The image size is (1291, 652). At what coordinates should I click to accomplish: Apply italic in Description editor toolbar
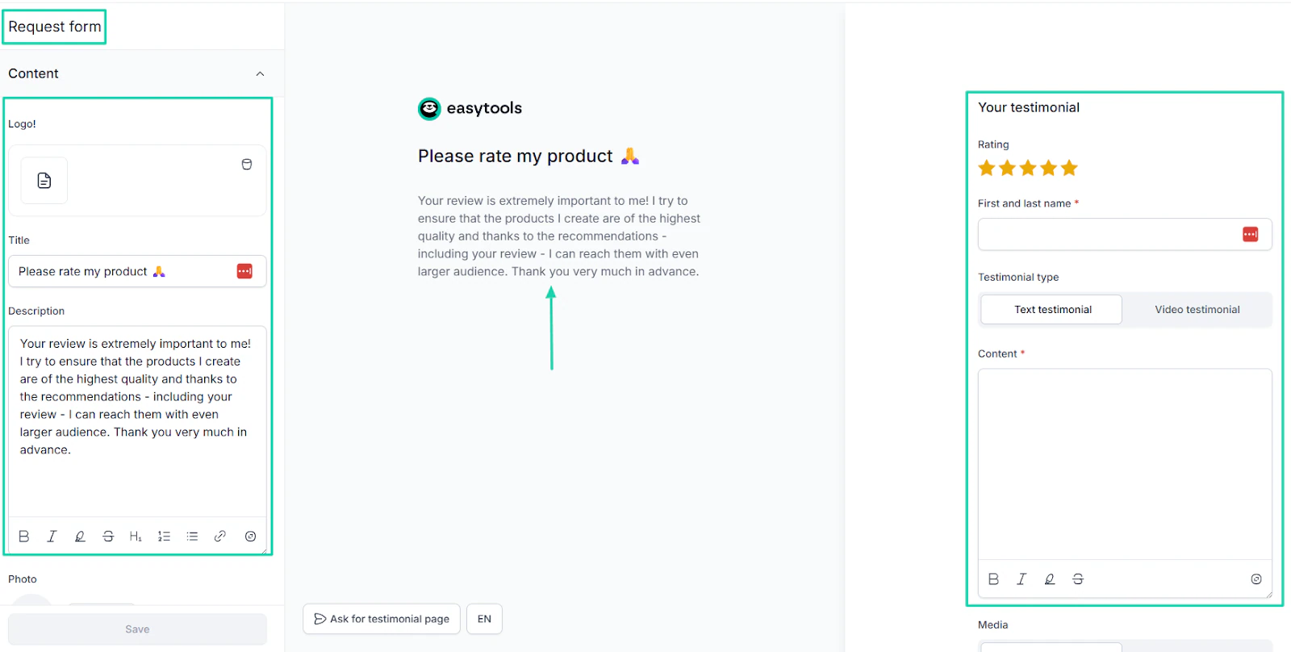(52, 537)
